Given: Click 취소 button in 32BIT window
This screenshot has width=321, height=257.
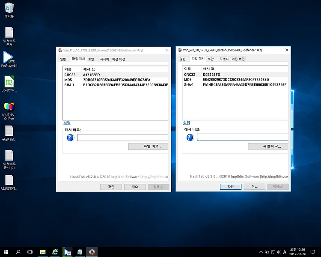Looking at the screenshot, I should [135, 187].
